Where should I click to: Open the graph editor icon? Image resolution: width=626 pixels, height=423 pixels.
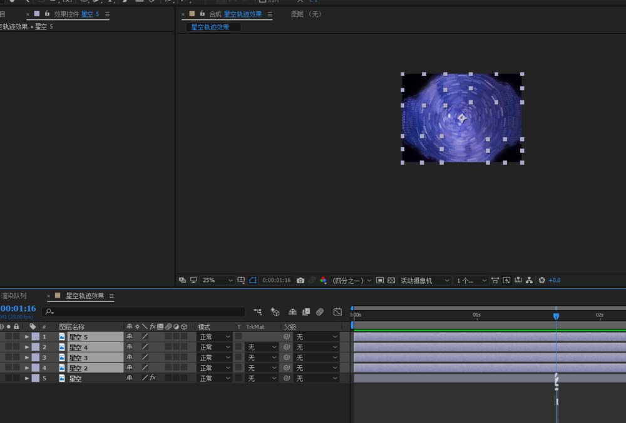coord(337,311)
